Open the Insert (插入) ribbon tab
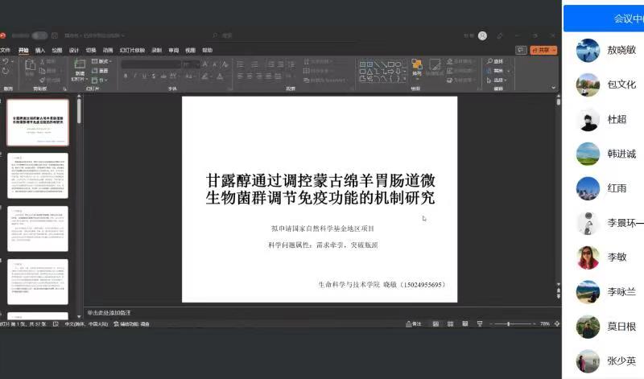The height and width of the screenshot is (379, 644). coord(40,50)
